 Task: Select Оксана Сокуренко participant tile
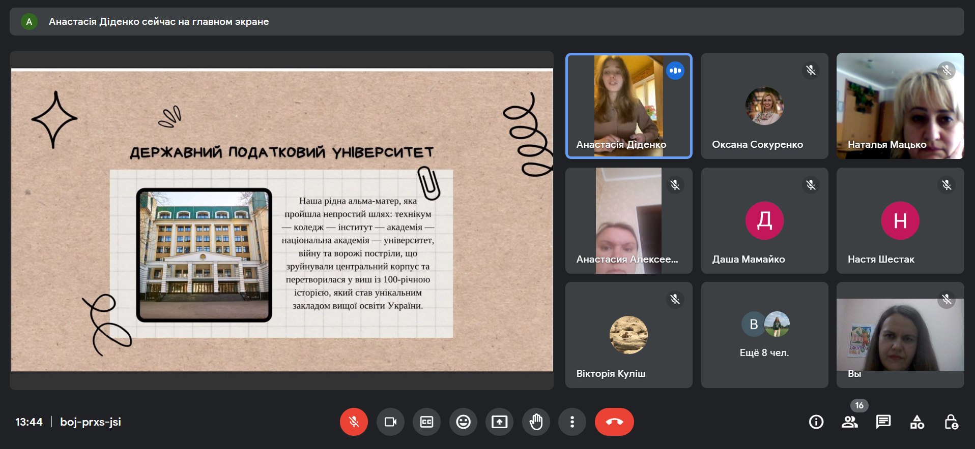click(x=764, y=106)
